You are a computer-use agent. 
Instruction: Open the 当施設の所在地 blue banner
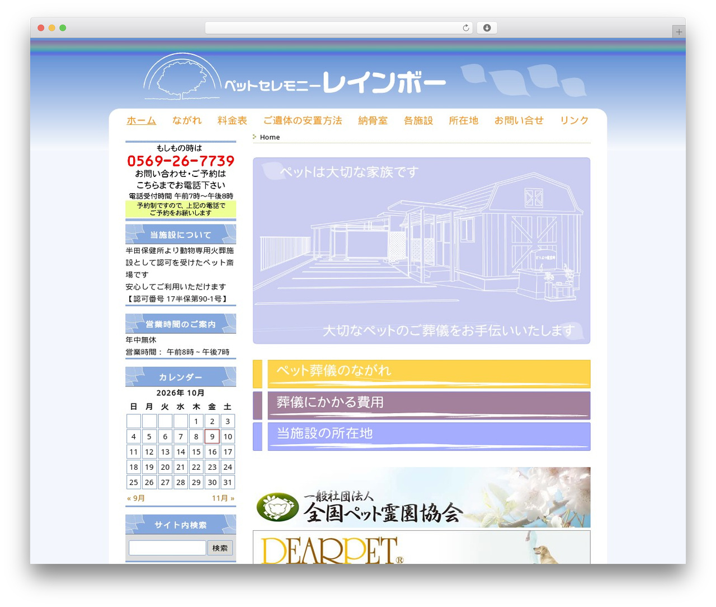tap(422, 436)
